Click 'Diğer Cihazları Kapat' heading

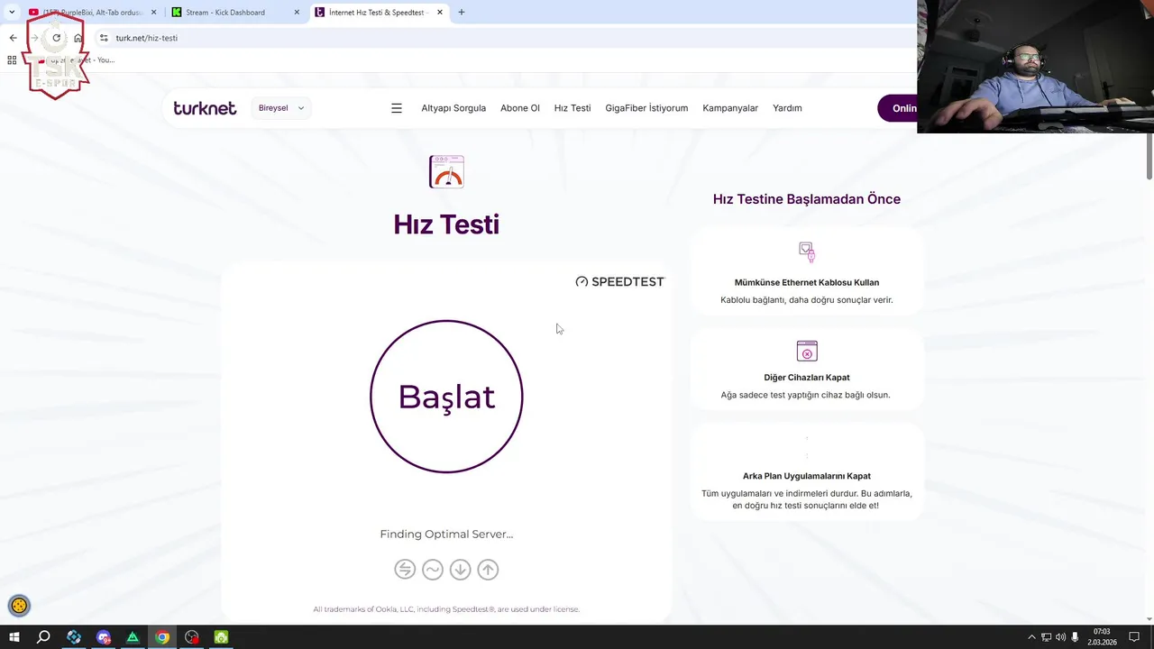click(807, 377)
